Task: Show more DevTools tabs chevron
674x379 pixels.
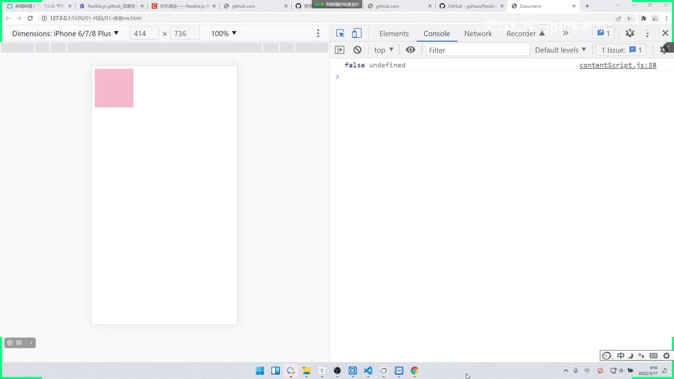Action: 566,33
